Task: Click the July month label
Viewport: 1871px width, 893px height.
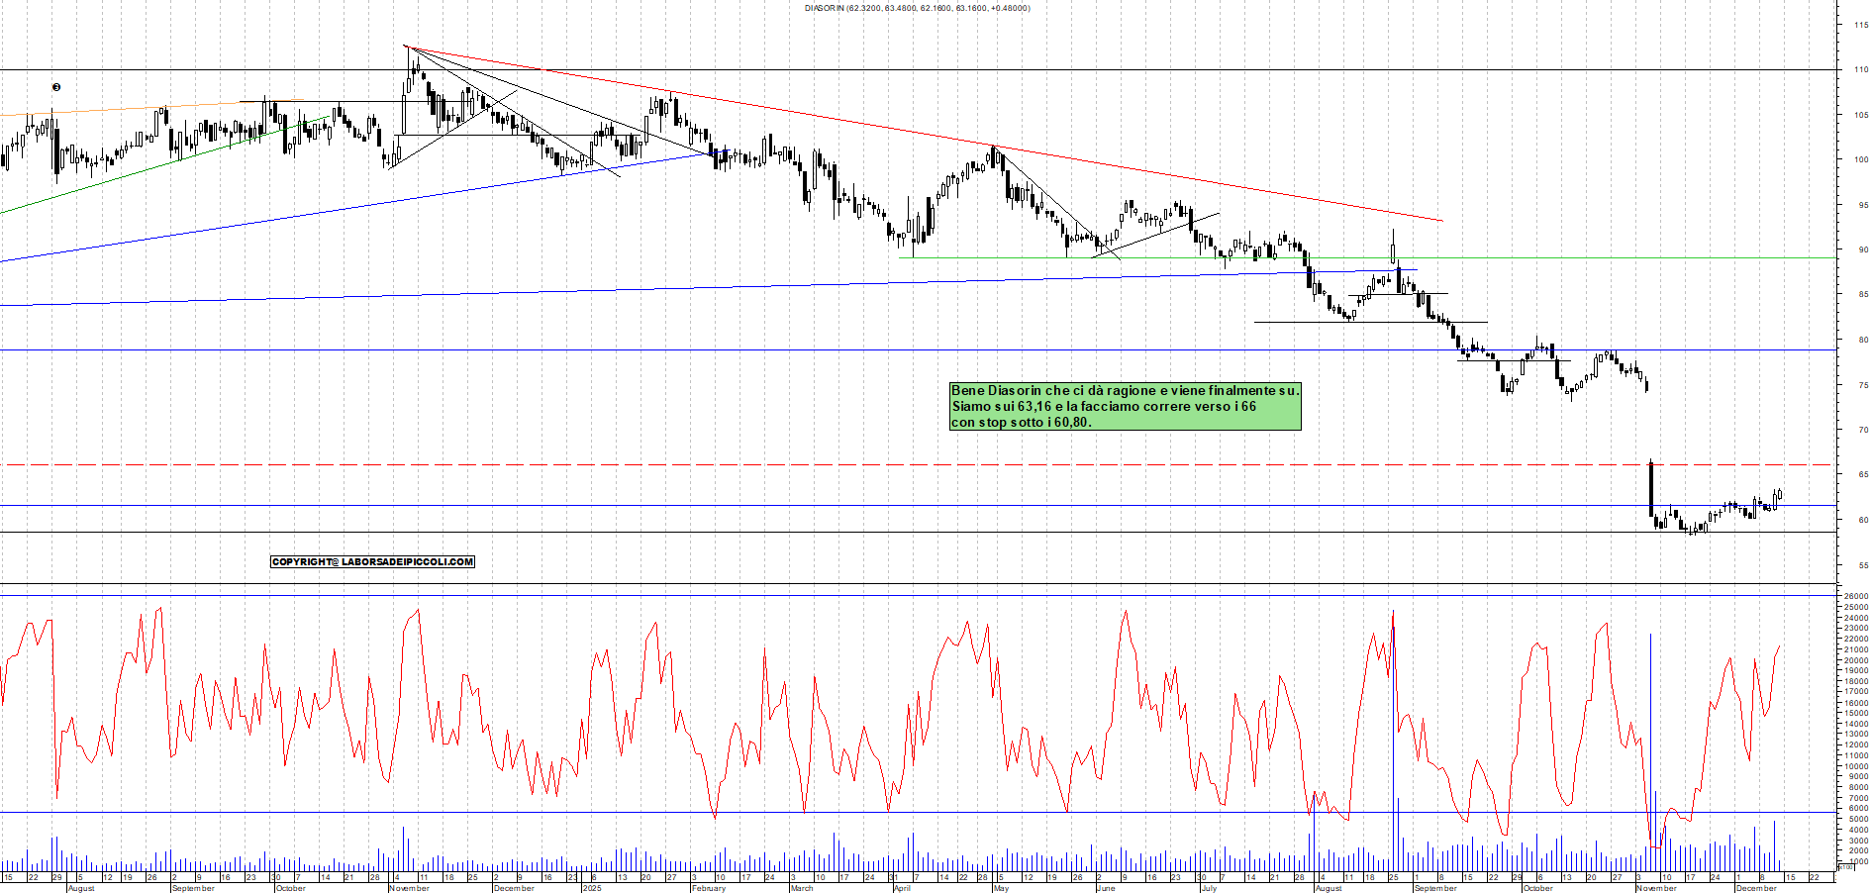Action: click(1208, 888)
